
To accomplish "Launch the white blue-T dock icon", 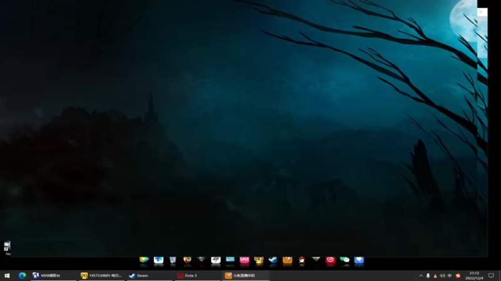I will [x=158, y=260].
